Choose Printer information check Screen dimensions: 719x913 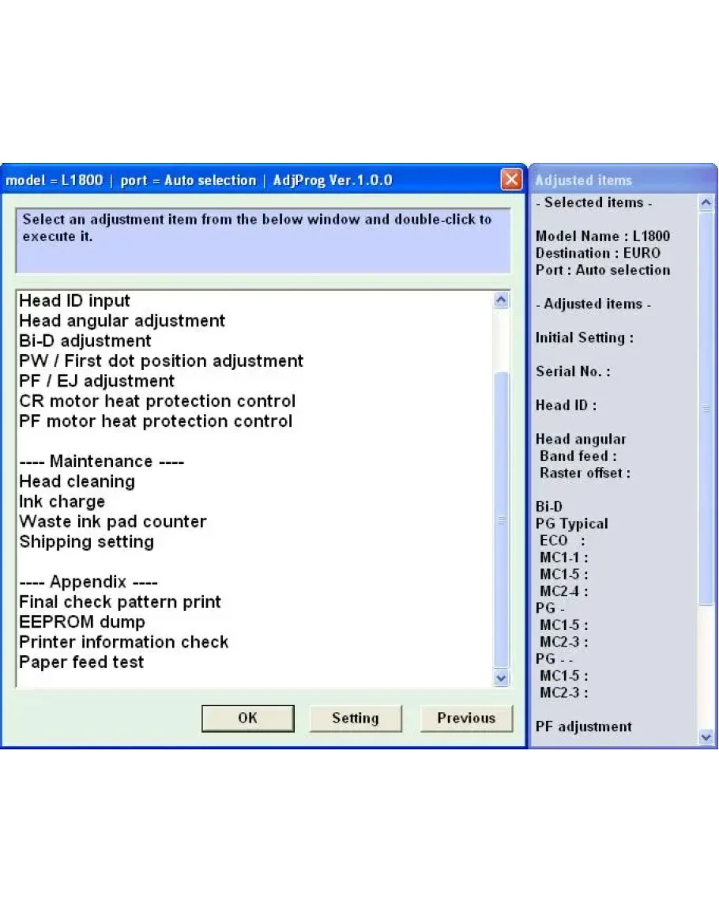[124, 642]
